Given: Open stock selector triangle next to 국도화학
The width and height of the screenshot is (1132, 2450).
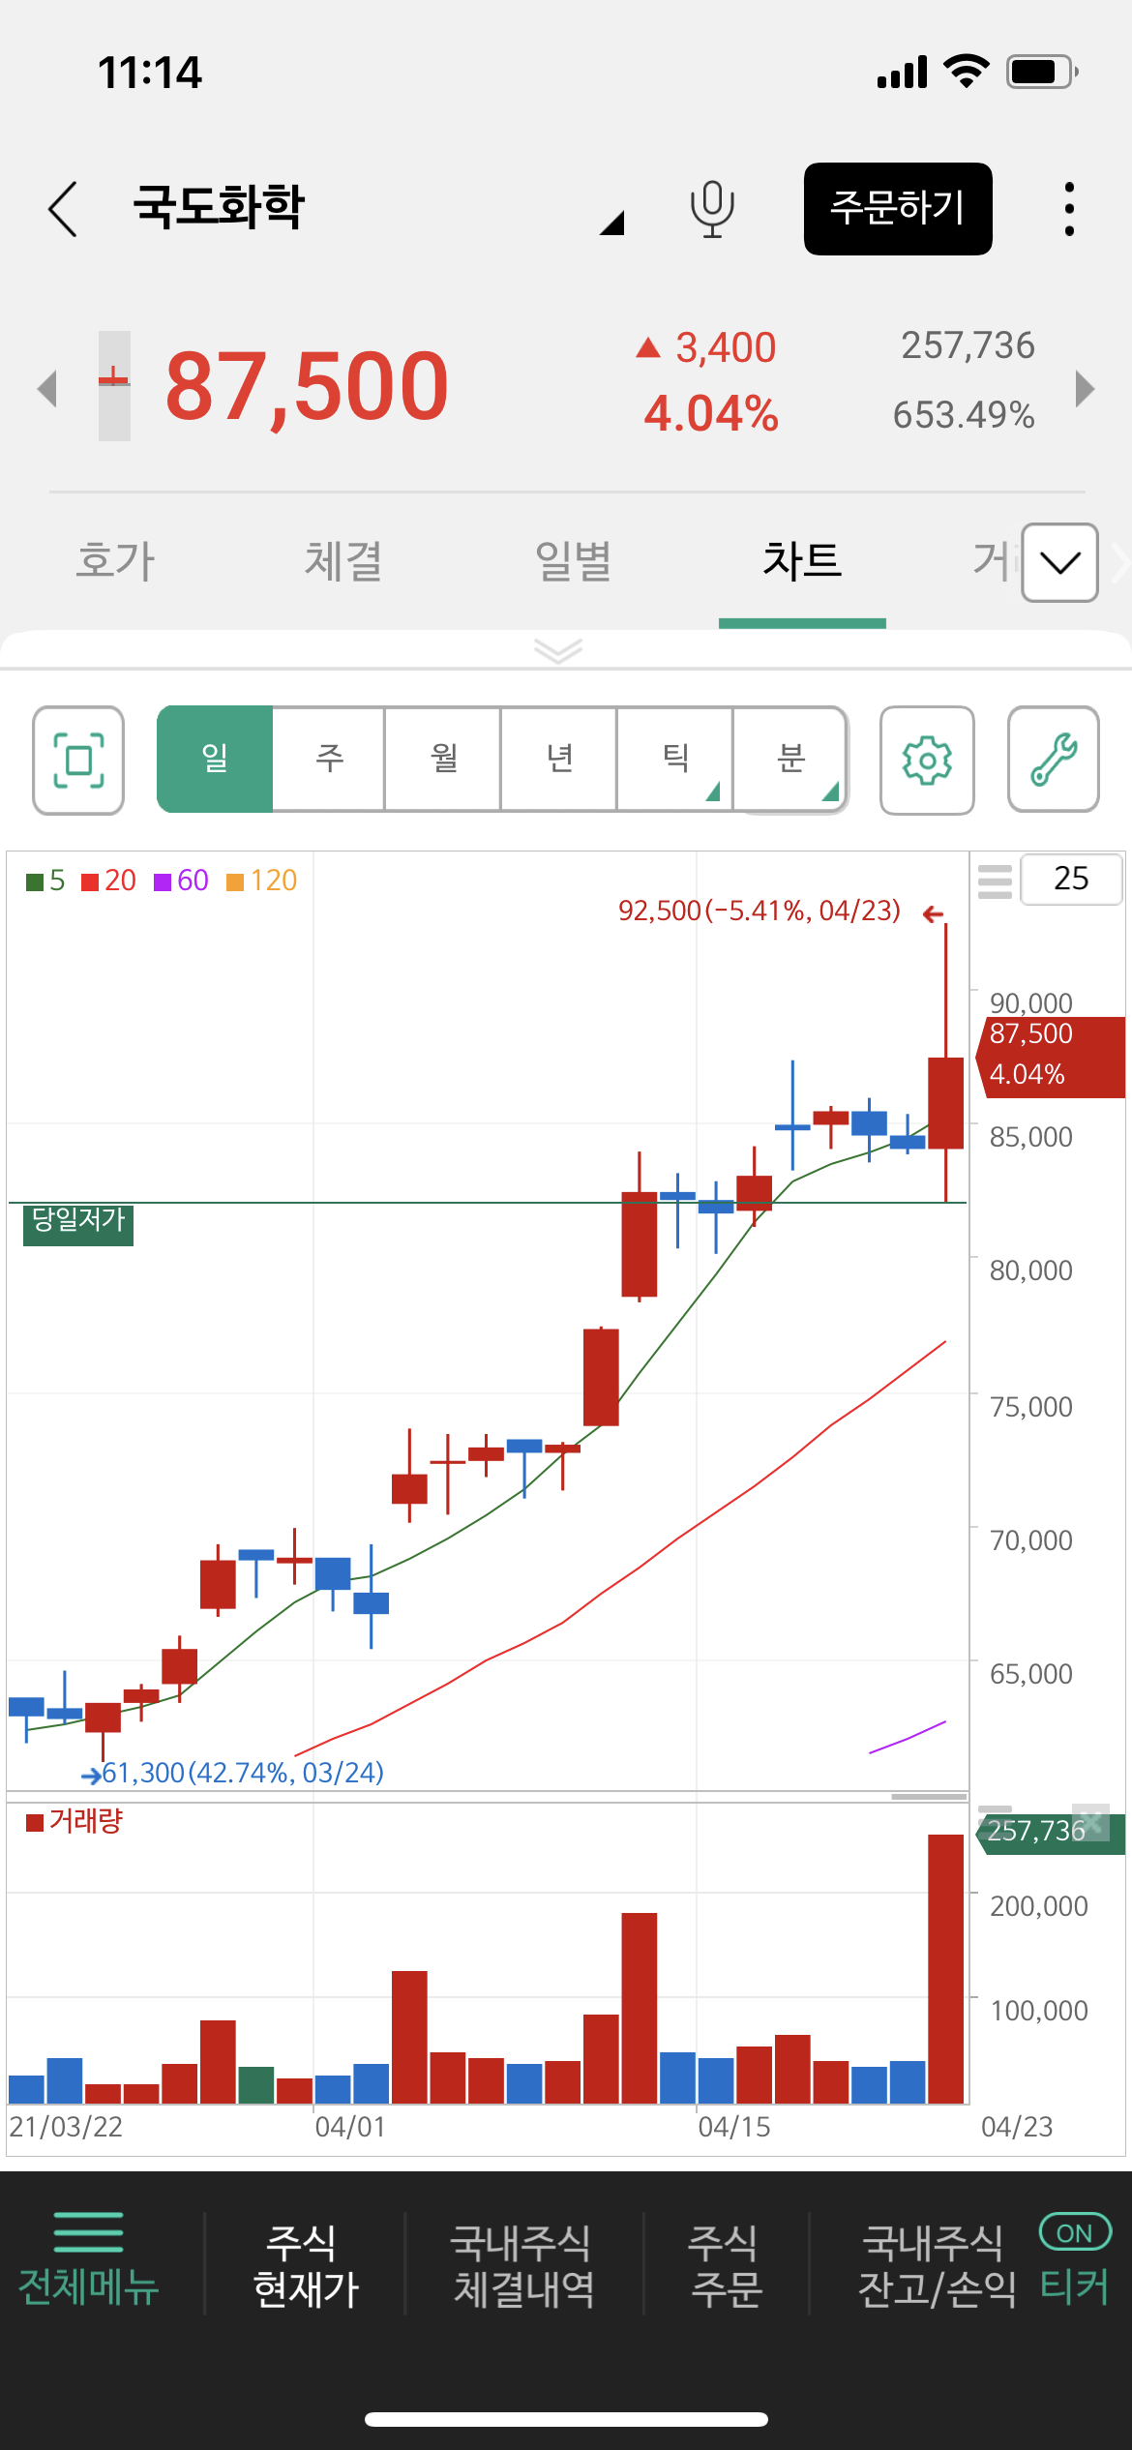Looking at the screenshot, I should pyautogui.click(x=611, y=224).
